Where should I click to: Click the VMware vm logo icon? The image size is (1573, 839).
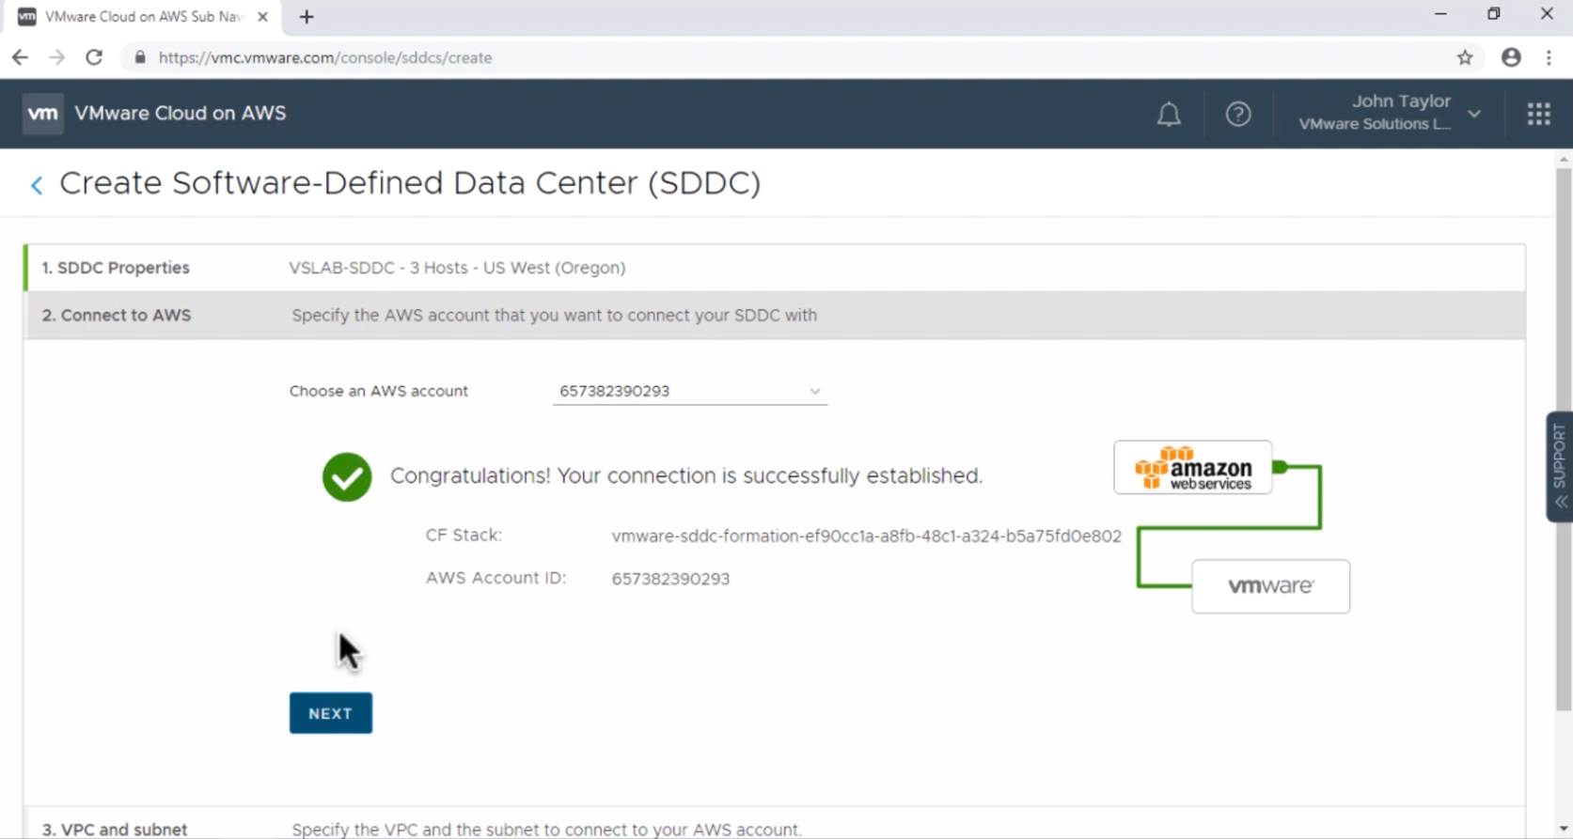click(x=42, y=114)
